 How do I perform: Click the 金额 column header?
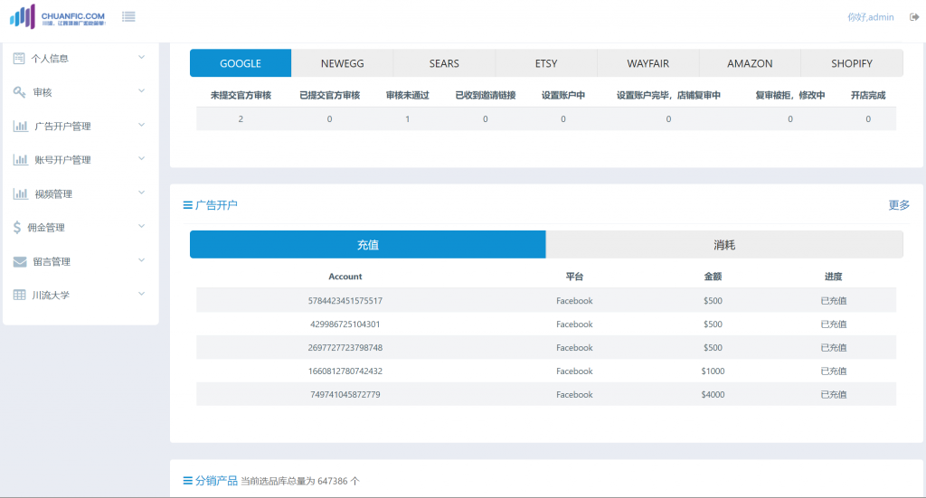713,277
